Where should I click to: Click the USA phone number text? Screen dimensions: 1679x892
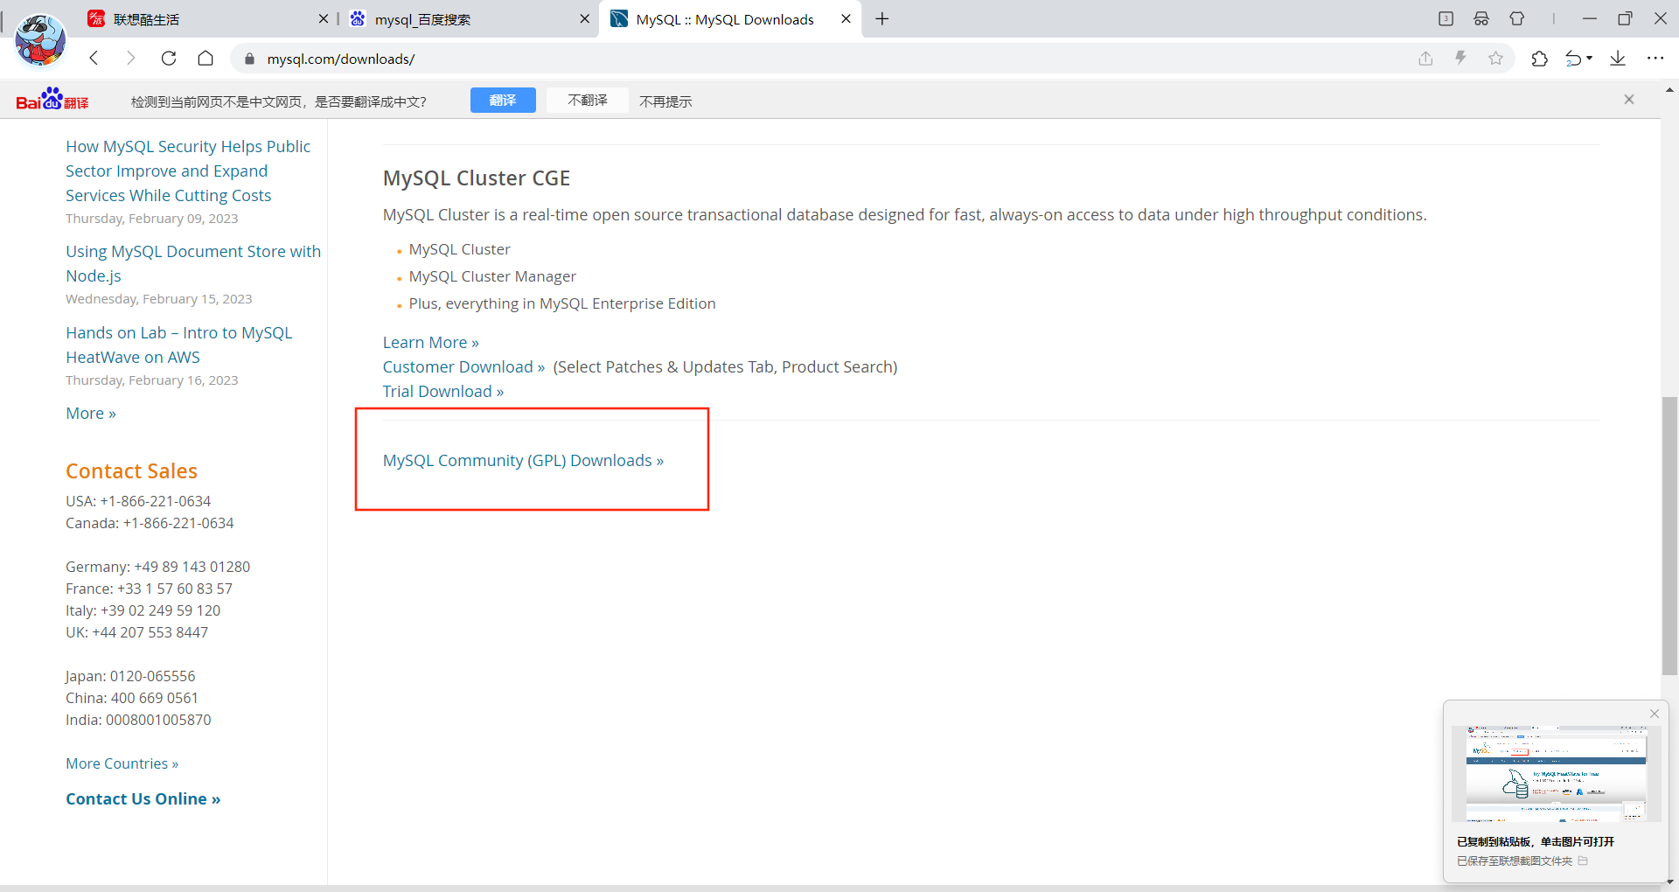(x=138, y=501)
